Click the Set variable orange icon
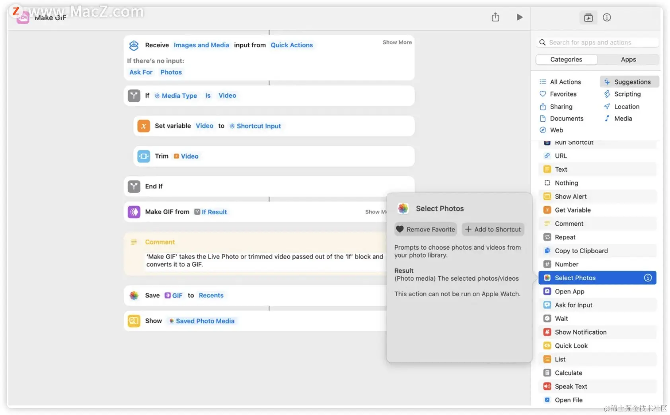This screenshot has height=415, width=670. (144, 126)
